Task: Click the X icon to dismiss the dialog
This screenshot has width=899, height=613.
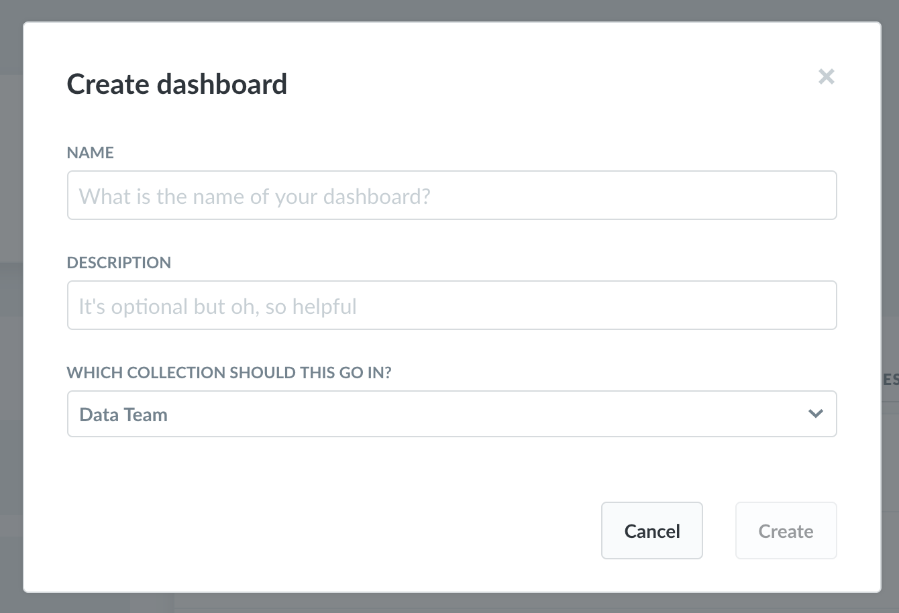Action: [x=827, y=76]
